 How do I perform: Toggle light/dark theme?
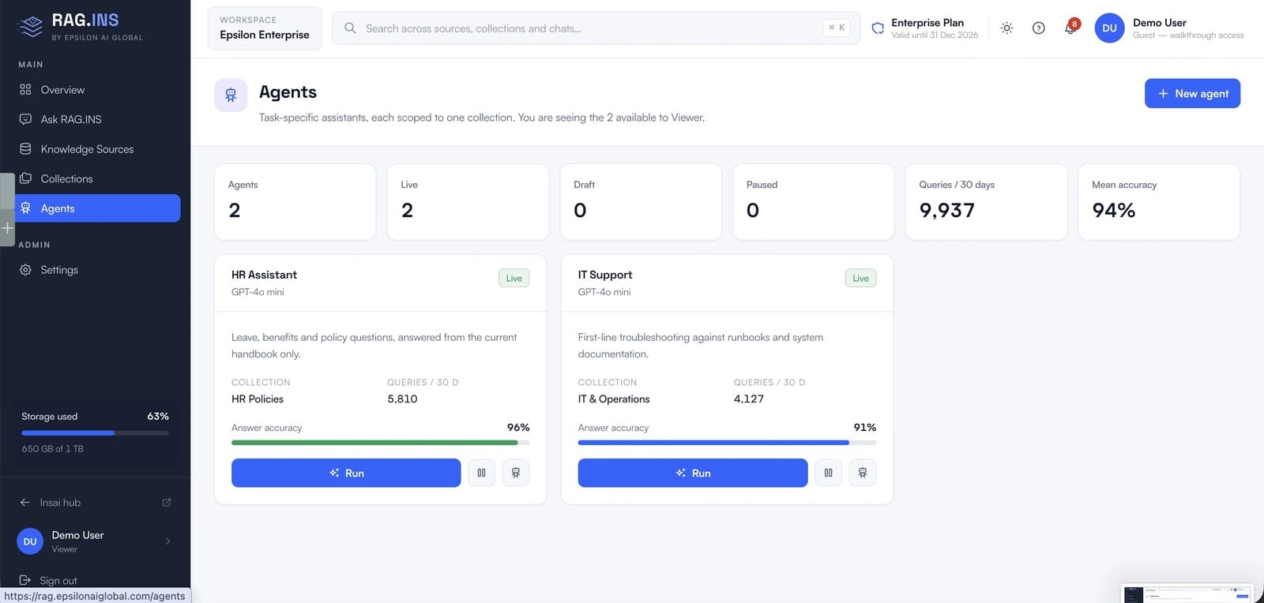tap(1006, 28)
